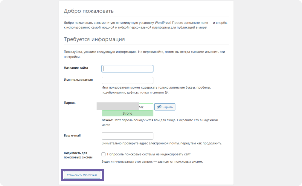
Task: Click the 'Требуется информация' heading
Action: (94, 39)
